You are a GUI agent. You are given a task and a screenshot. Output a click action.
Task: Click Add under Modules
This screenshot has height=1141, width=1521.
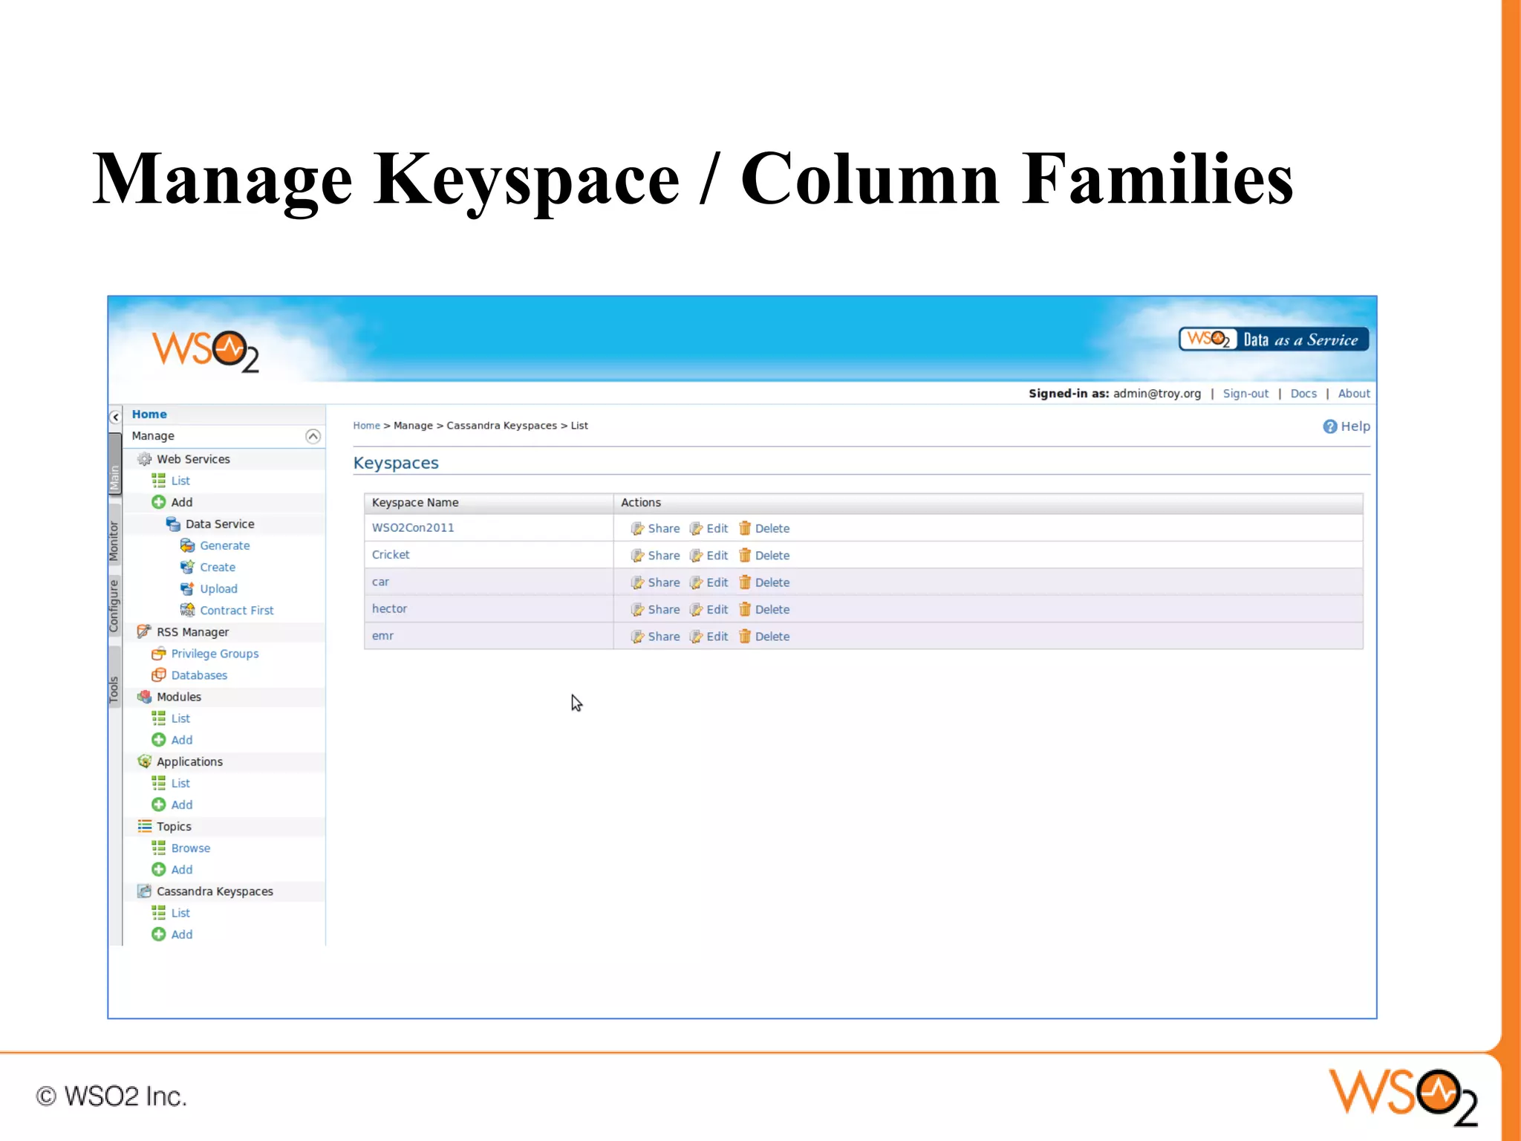click(182, 740)
